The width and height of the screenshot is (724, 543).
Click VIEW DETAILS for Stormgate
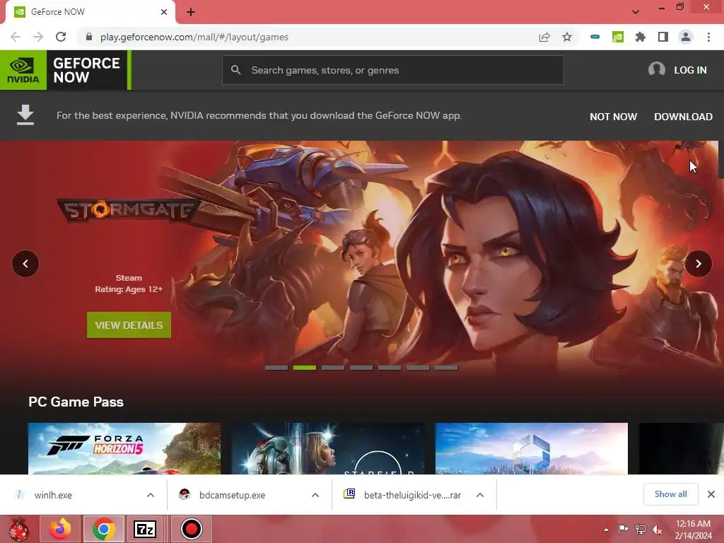pyautogui.click(x=129, y=325)
